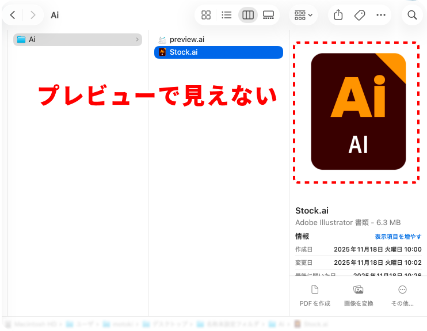Switch to list view

(227, 15)
